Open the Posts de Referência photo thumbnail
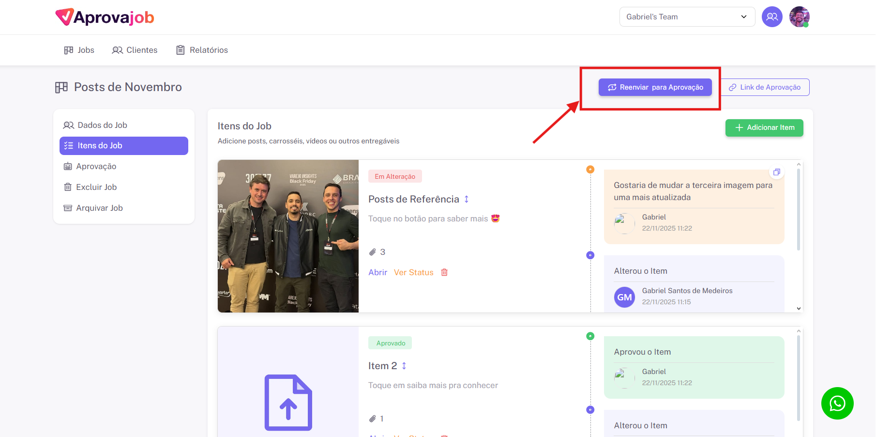 (x=288, y=236)
